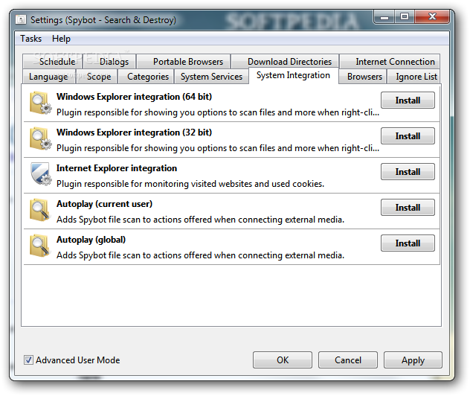Open the Download Directories tab
This screenshot has width=470, height=396.
coord(285,62)
